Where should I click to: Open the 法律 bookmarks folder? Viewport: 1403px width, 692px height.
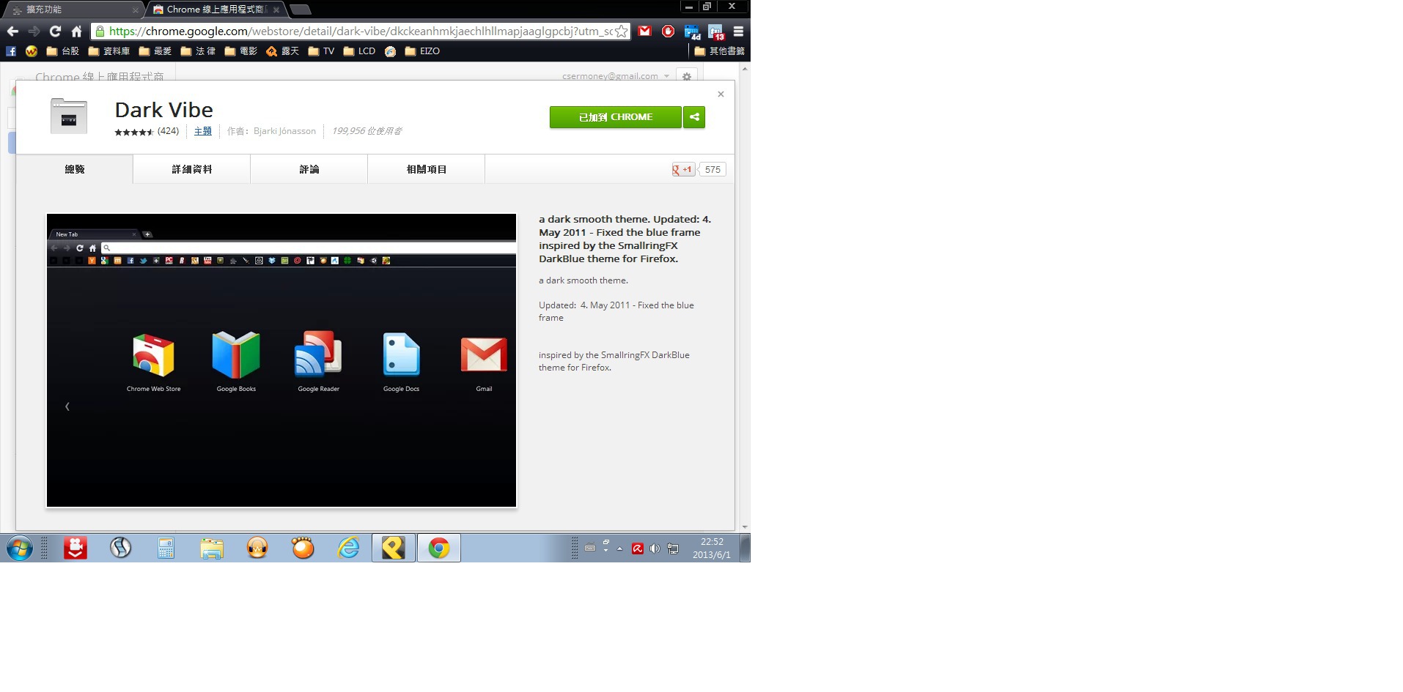pyautogui.click(x=199, y=51)
